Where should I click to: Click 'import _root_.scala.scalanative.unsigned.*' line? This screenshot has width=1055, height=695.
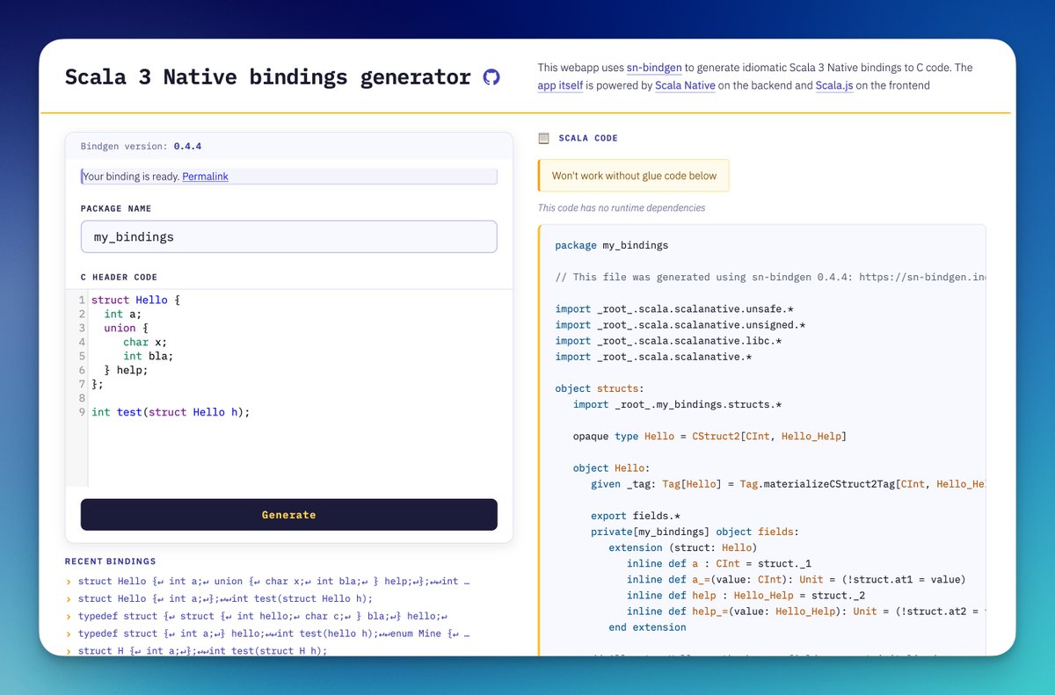(680, 325)
